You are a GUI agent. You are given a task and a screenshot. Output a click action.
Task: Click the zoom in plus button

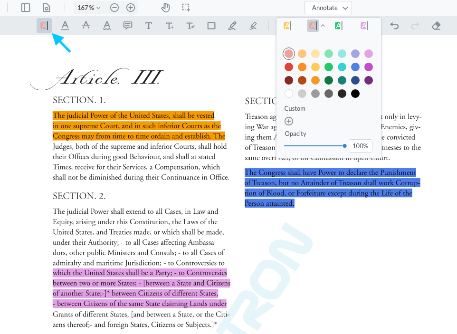tap(130, 8)
